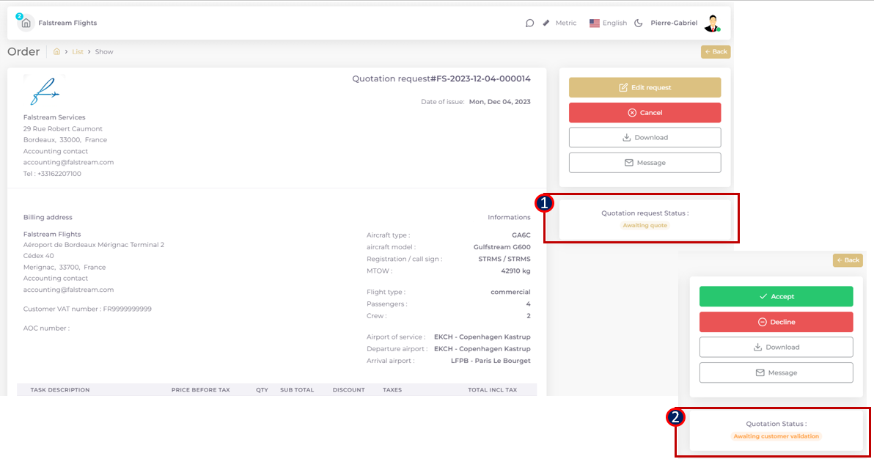Click the upper Back button
Viewport: 874px width, 459px height.
coord(716,52)
